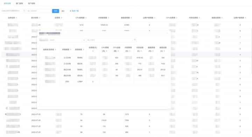The width and height of the screenshot is (252, 137).
Task: Sort dialog by 磁盘费用(元) sort icon
Action: click(x=153, y=51)
